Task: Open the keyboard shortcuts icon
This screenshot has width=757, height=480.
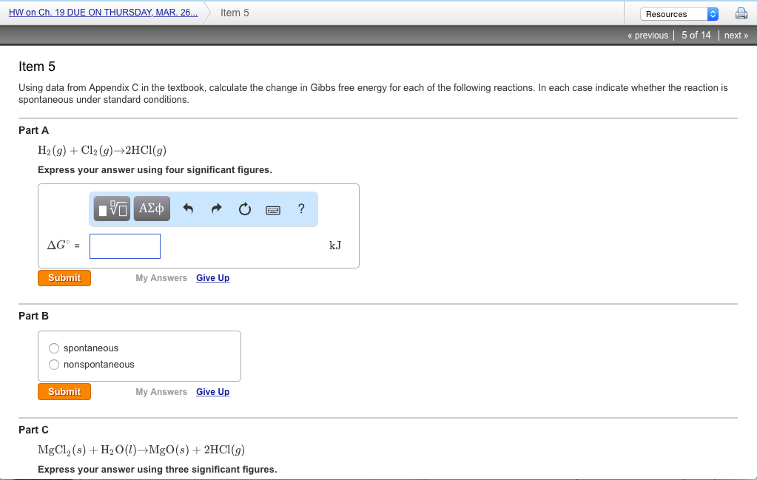Action: click(273, 210)
